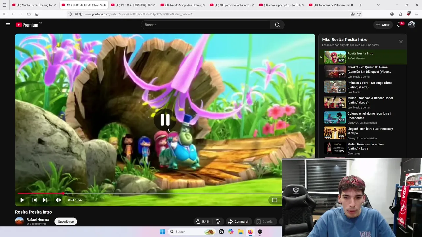Select Mulán - Nos Vas A Brindar Honor video
The height and width of the screenshot is (237, 422).
point(363,103)
